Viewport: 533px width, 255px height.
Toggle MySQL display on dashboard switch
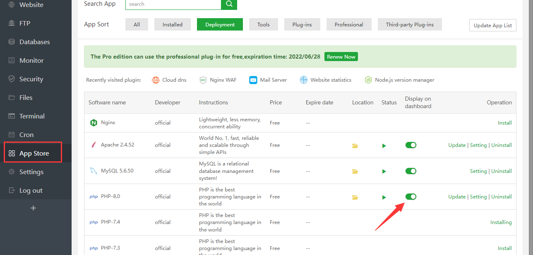point(411,171)
